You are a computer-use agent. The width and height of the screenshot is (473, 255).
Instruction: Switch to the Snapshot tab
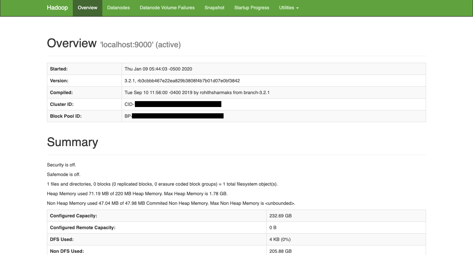click(x=214, y=8)
